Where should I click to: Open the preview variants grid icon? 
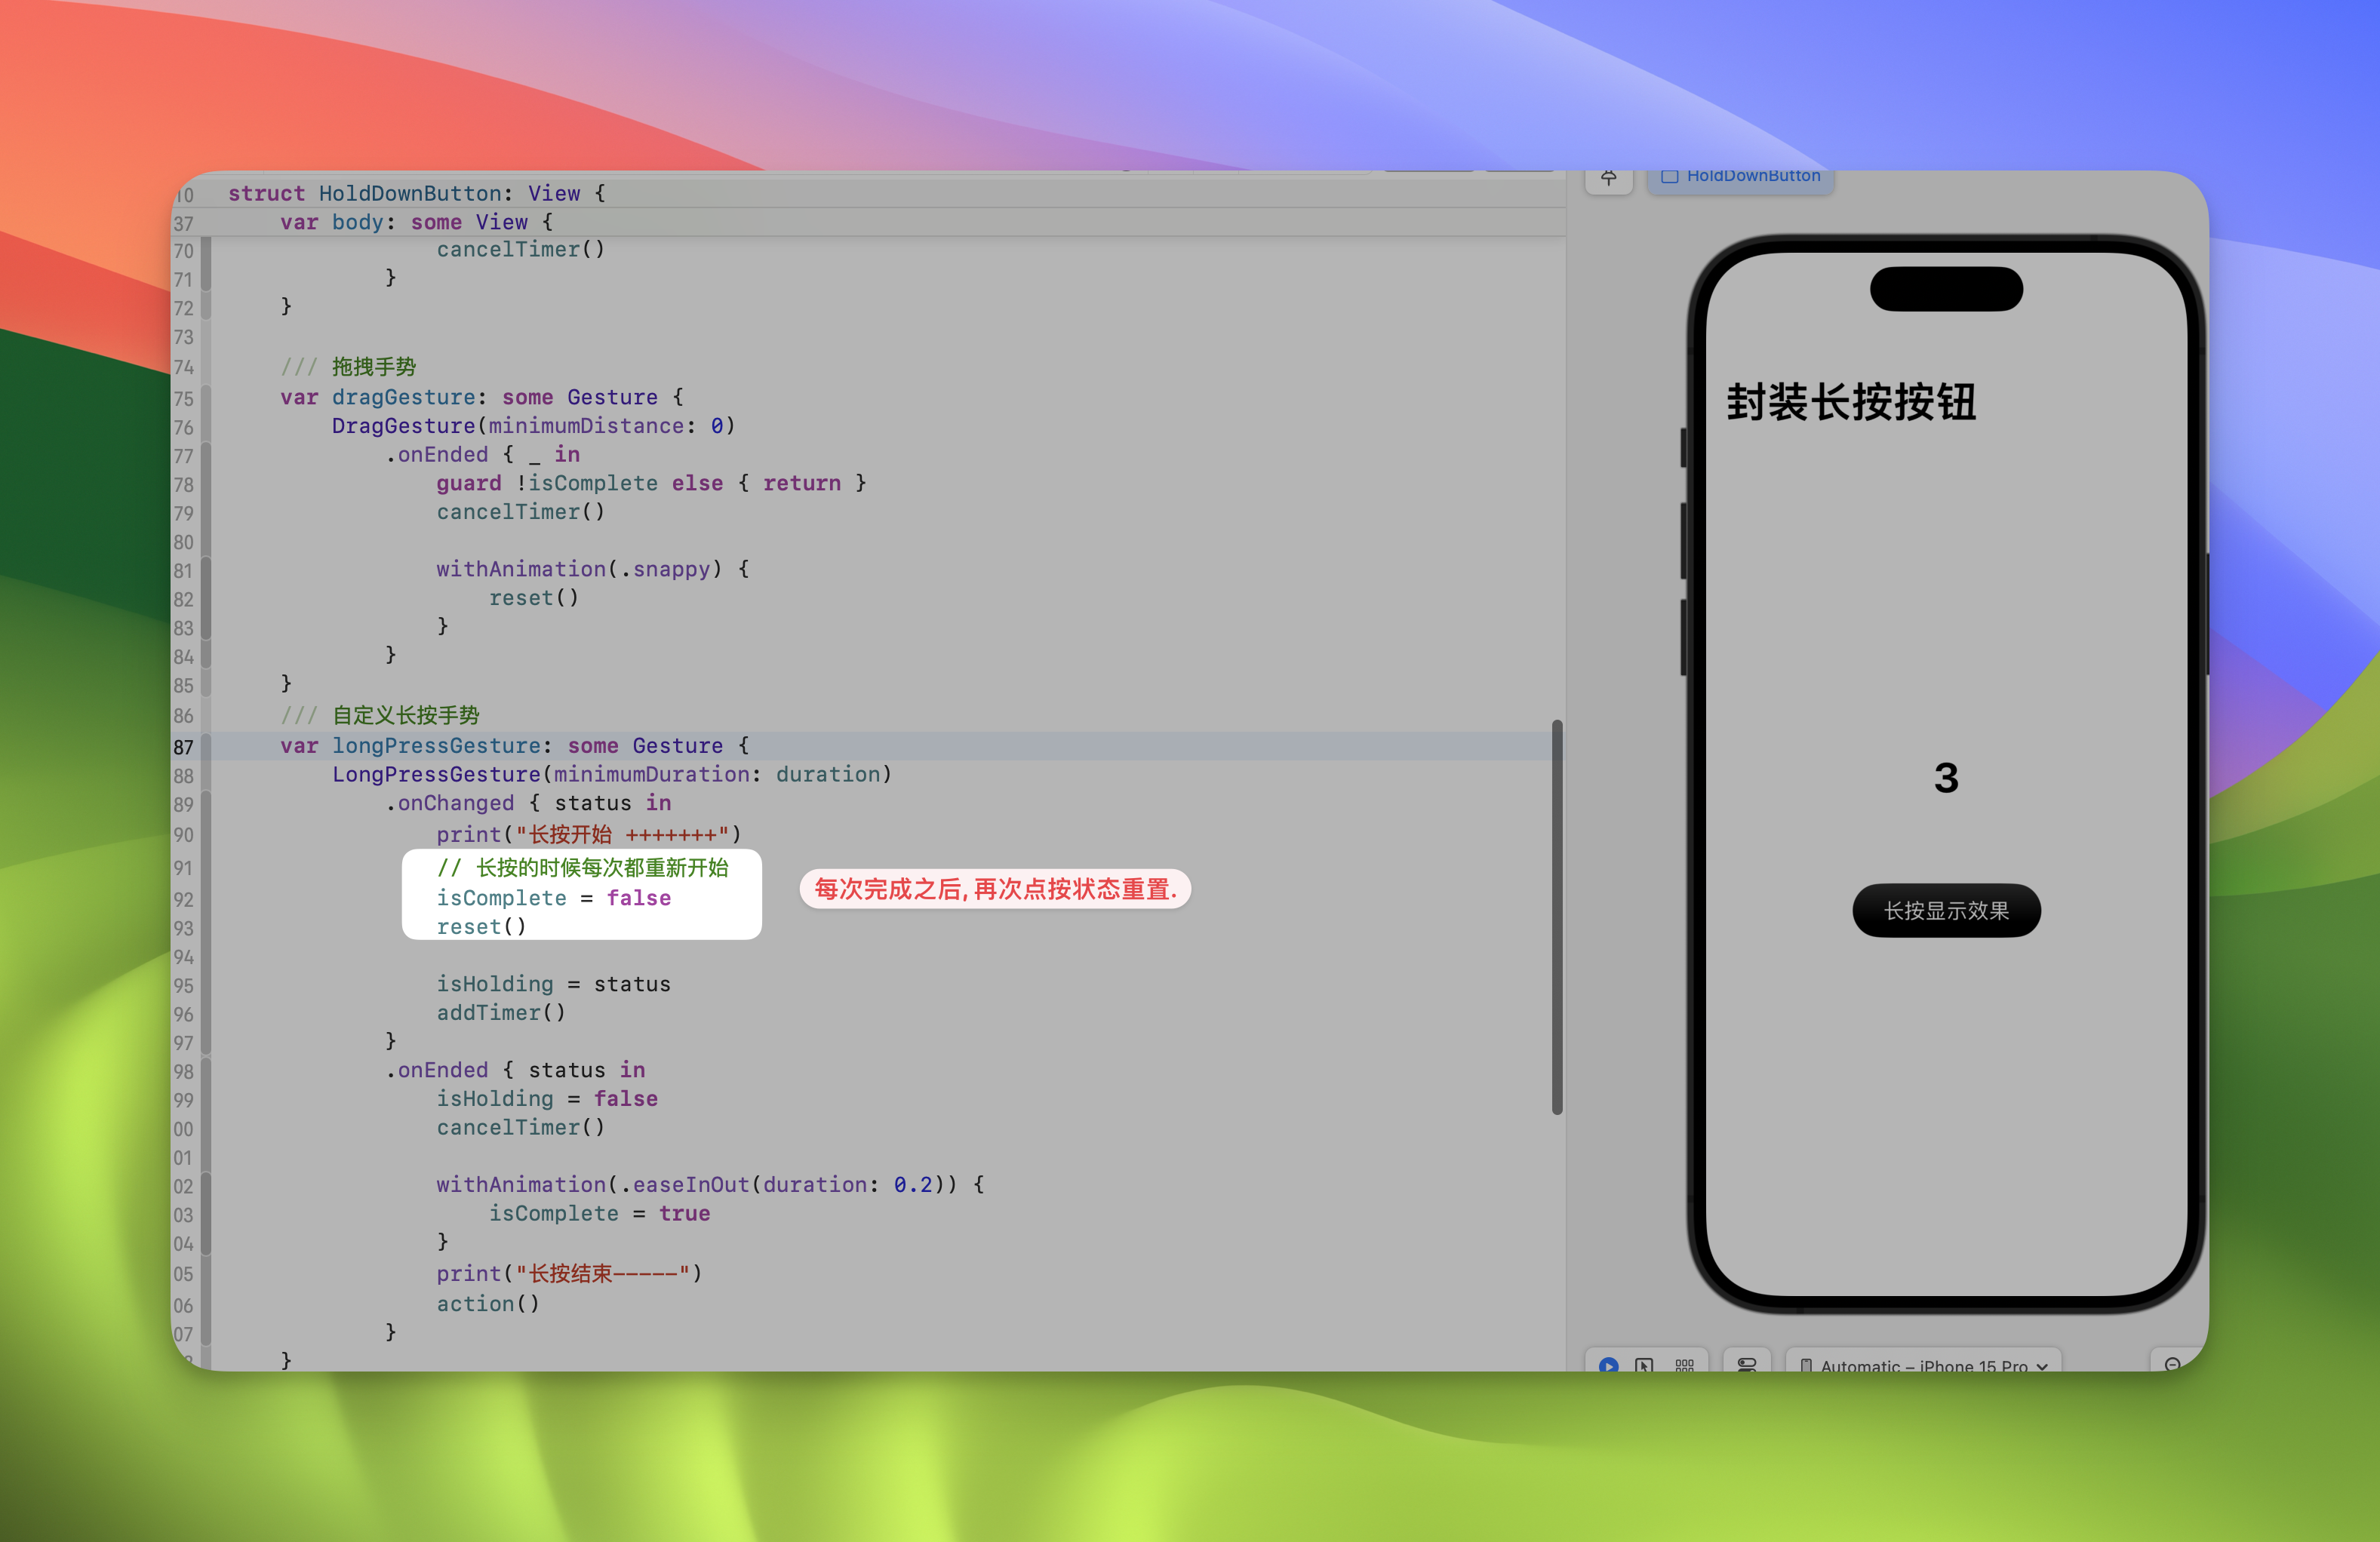[1684, 1365]
